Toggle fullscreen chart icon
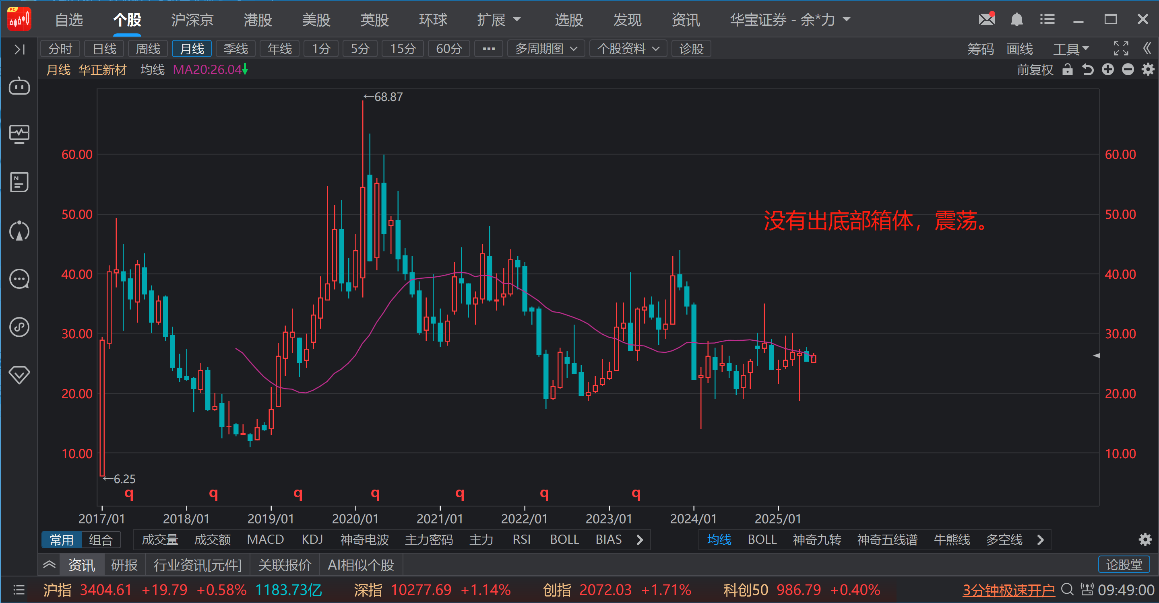1159x603 pixels. pos(1121,49)
